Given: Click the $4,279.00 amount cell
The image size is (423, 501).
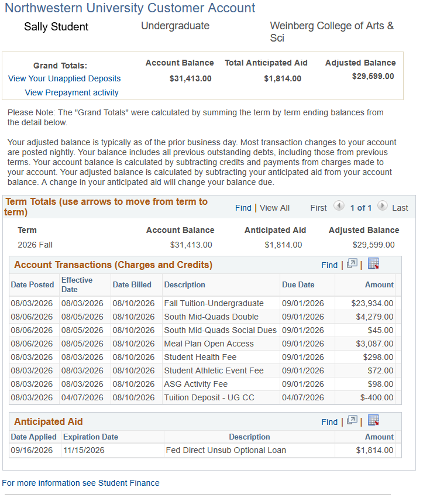Looking at the screenshot, I should [375, 317].
